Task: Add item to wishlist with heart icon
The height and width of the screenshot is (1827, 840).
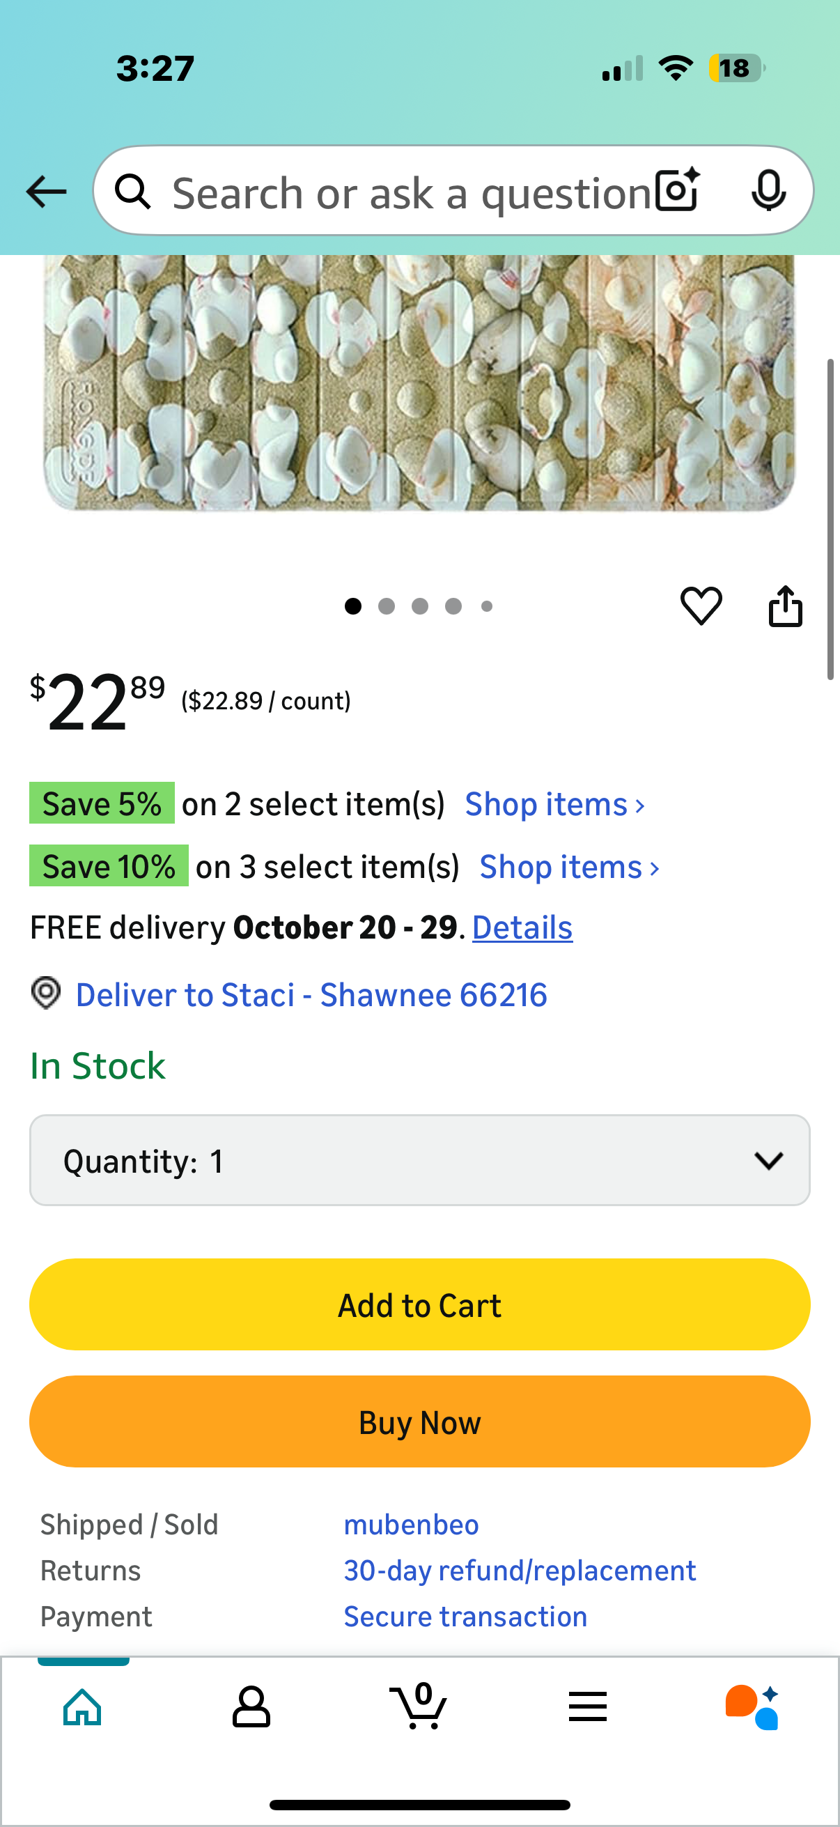Action: click(701, 606)
